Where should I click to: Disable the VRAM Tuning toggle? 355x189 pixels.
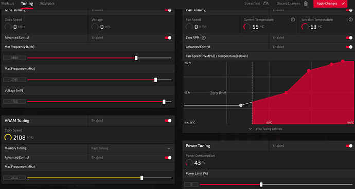(168, 121)
